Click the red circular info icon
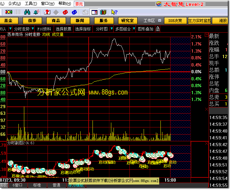This screenshot has height=190, width=231. coord(65,12)
